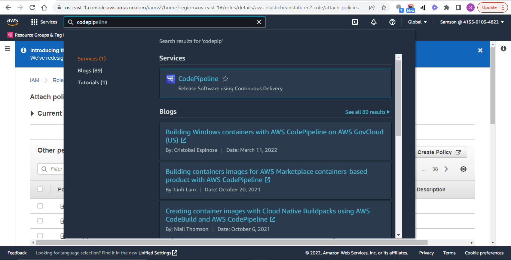511x260 pixels.
Task: Click the Create Policy button
Action: tap(440, 152)
